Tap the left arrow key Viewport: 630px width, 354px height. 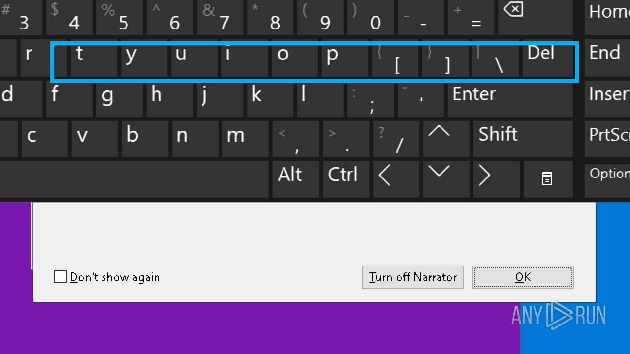[x=395, y=179]
